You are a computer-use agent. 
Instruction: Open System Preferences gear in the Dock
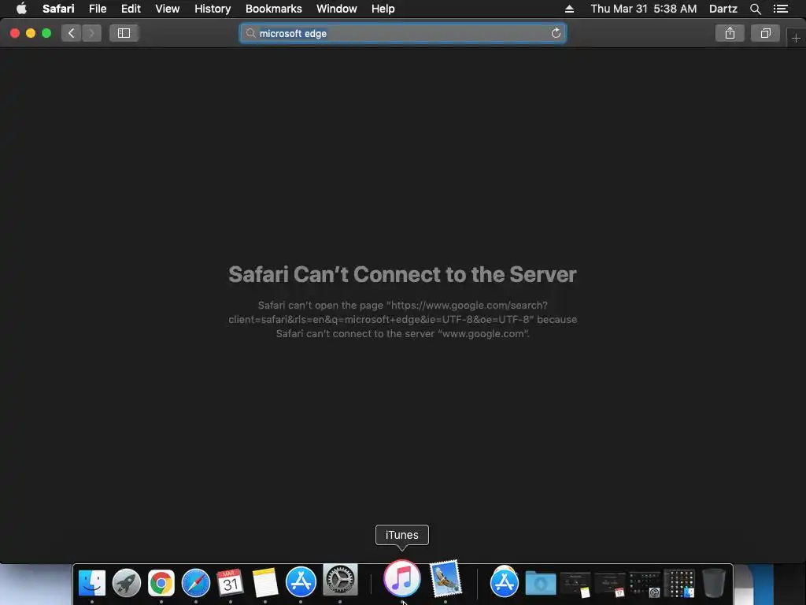pyautogui.click(x=340, y=580)
